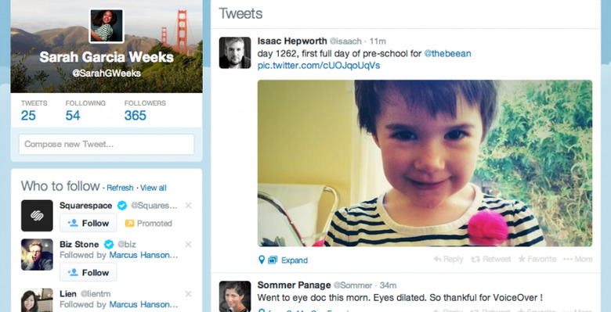
Task: Refresh Who to follow suggestions
Action: 120,188
